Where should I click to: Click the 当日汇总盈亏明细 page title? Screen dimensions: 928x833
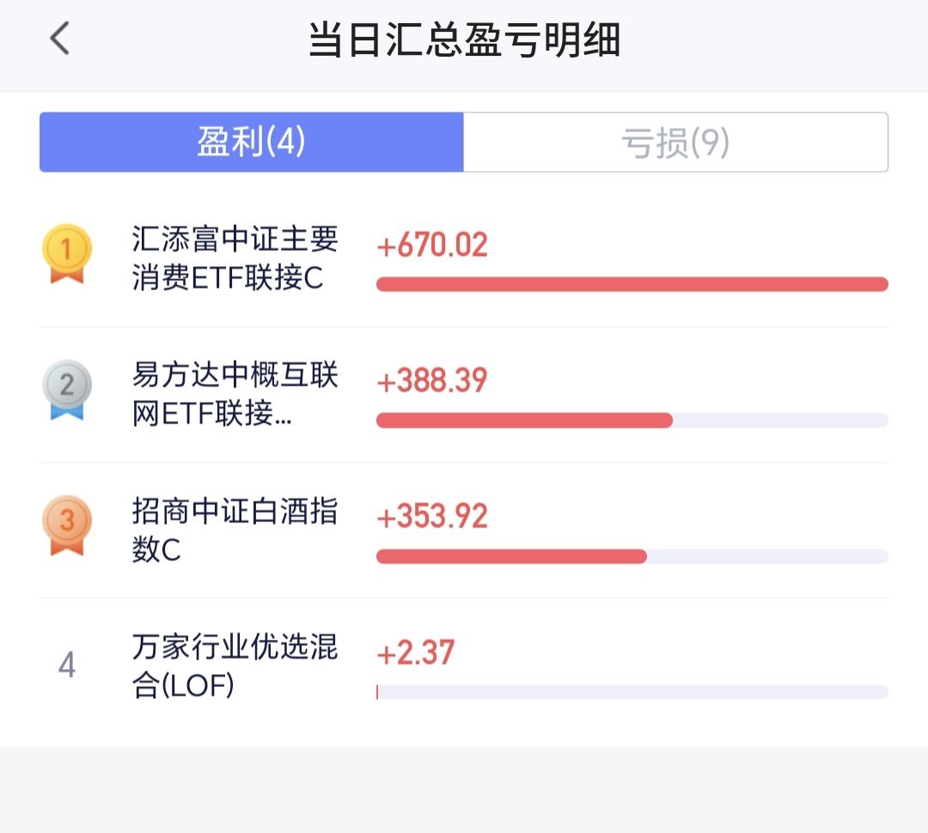(465, 40)
